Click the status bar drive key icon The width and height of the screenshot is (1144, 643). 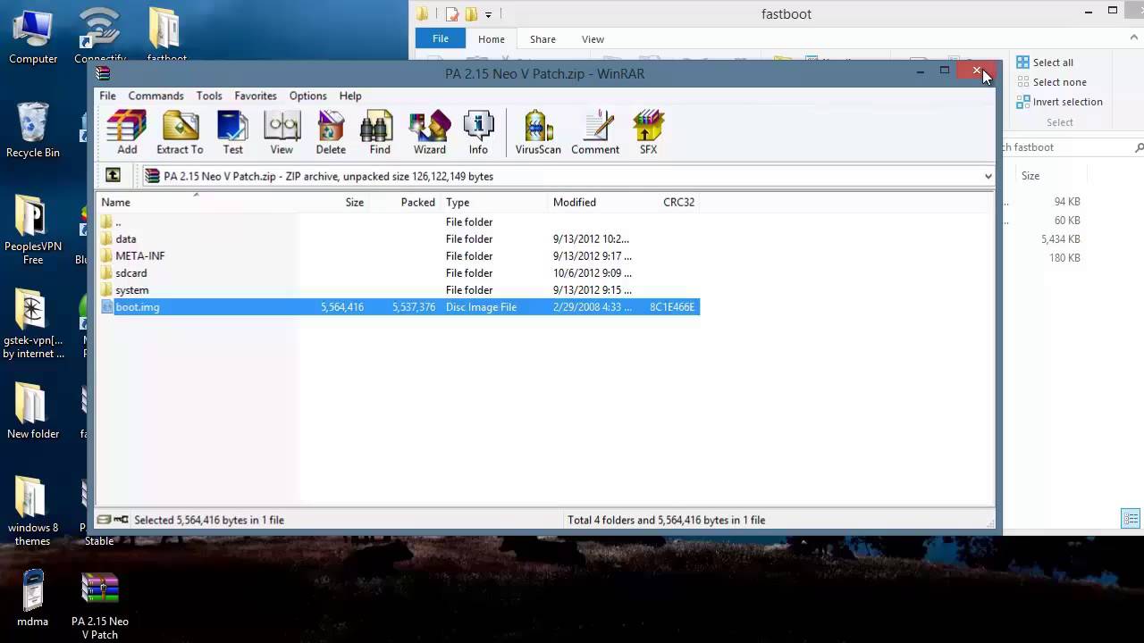114,520
